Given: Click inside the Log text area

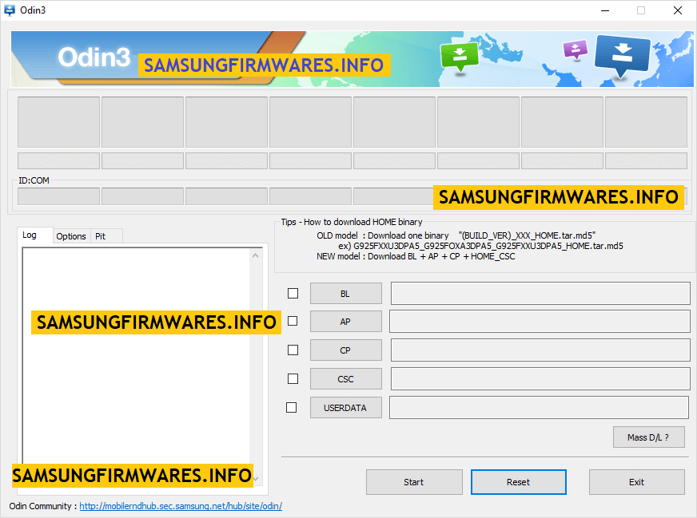Looking at the screenshot, I should (136, 366).
